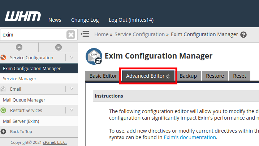Screen dimensions: 259x146
Task: Open the help question mark icon
Action: [x=243, y=35]
